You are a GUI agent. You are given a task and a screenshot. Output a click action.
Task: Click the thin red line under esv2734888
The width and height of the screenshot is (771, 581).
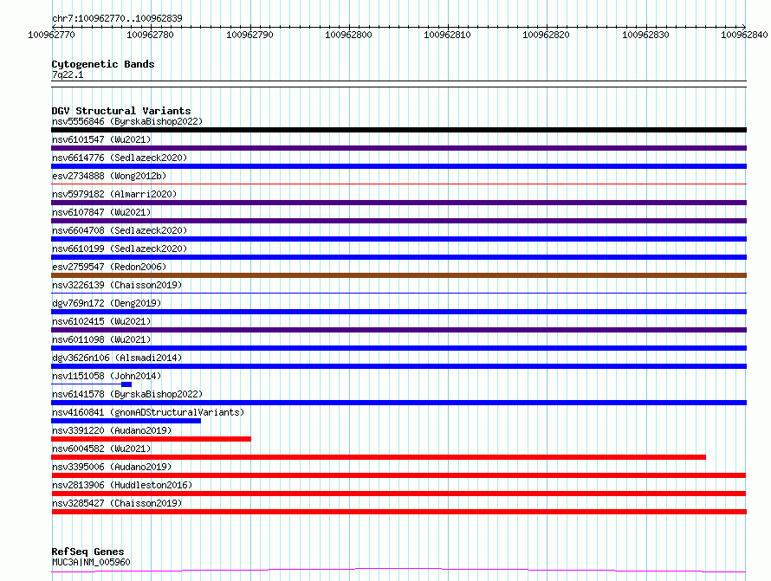(x=398, y=184)
